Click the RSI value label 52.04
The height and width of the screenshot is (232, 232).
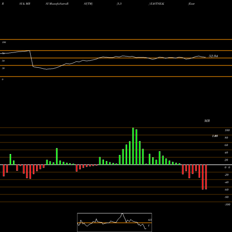[213, 56]
